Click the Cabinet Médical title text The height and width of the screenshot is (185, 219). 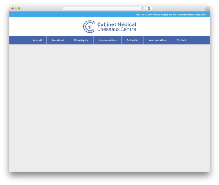click(117, 24)
